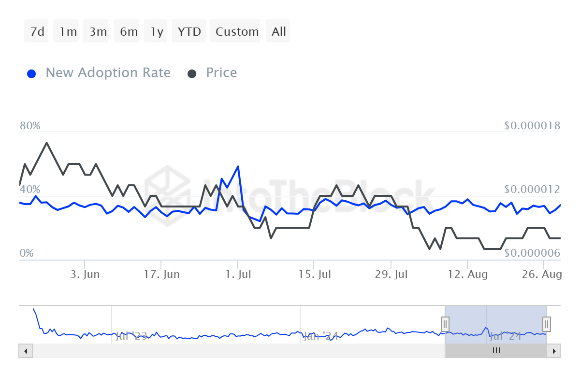Click the horizontal scrollbar thumb grip
580x386 pixels.
[x=496, y=351]
